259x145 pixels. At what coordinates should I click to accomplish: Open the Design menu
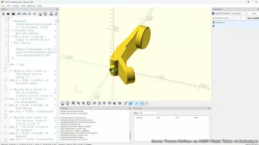pyautogui.click(x=16, y=6)
